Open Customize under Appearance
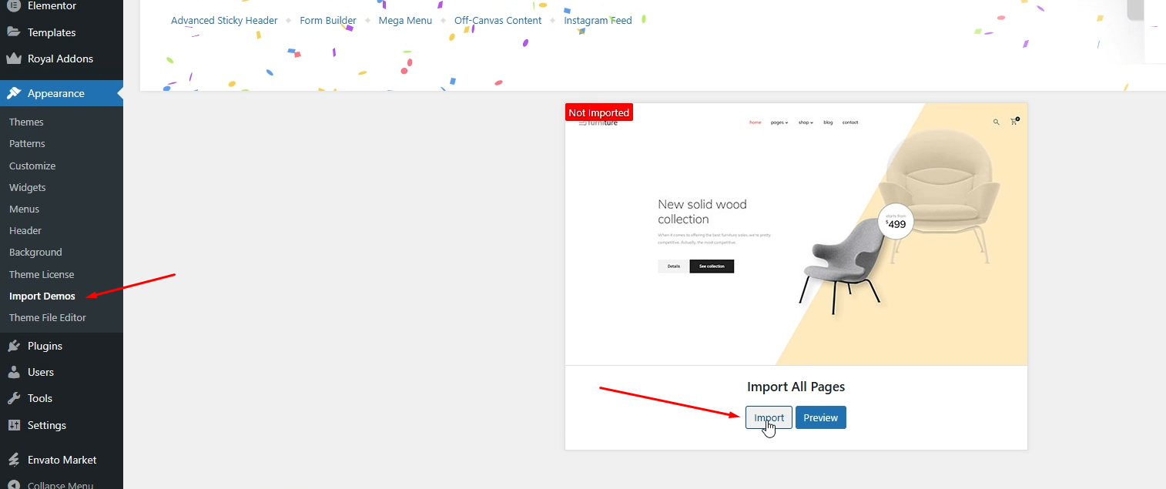Viewport: 1166px width, 489px height. pos(32,166)
